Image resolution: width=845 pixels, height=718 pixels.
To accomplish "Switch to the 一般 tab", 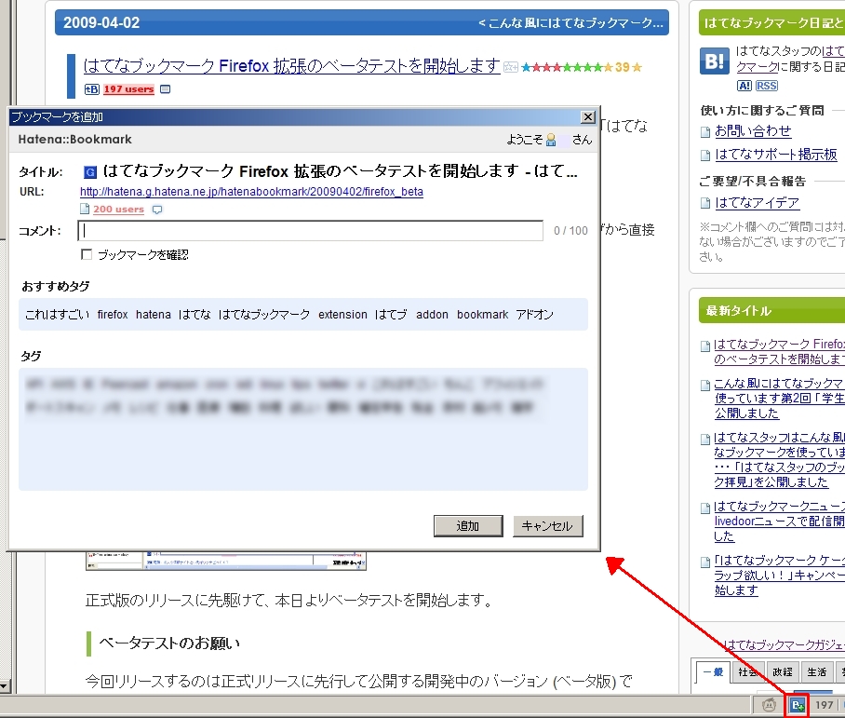I will click(x=713, y=672).
